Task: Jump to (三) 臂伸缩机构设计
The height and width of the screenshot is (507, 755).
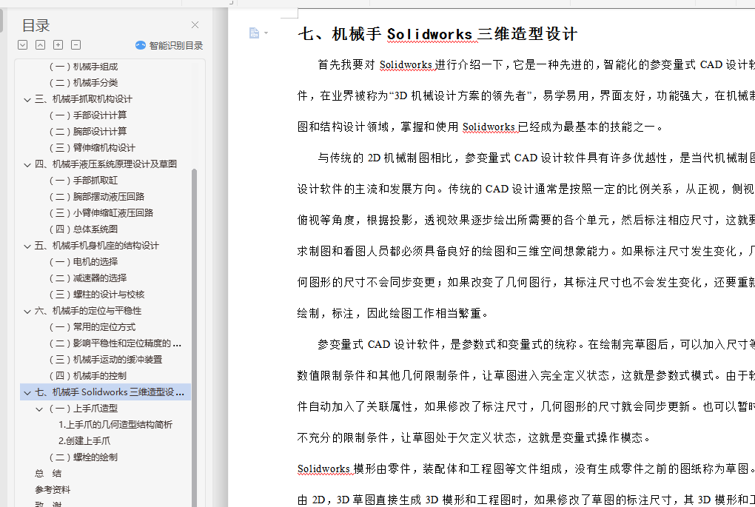Action: tap(92, 148)
